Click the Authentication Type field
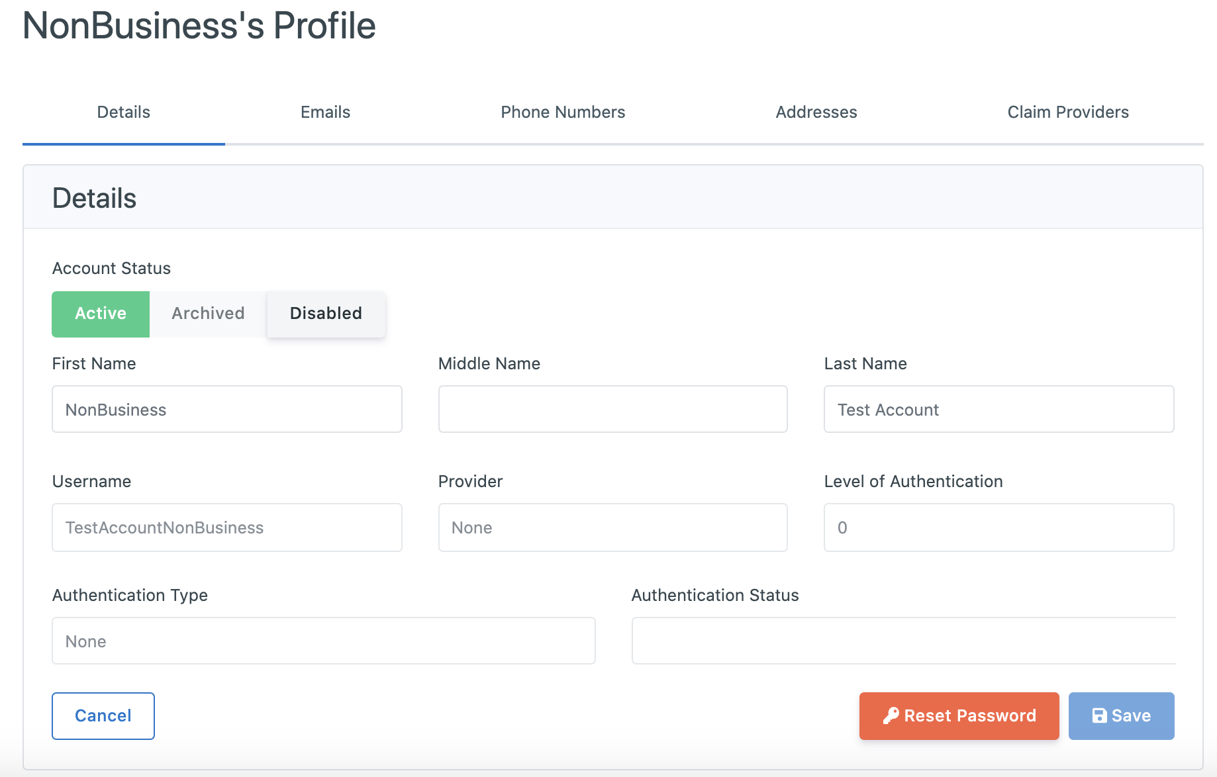The height and width of the screenshot is (777, 1217). [324, 641]
